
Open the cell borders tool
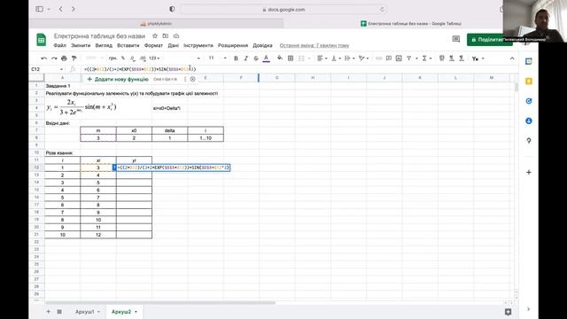(291, 58)
